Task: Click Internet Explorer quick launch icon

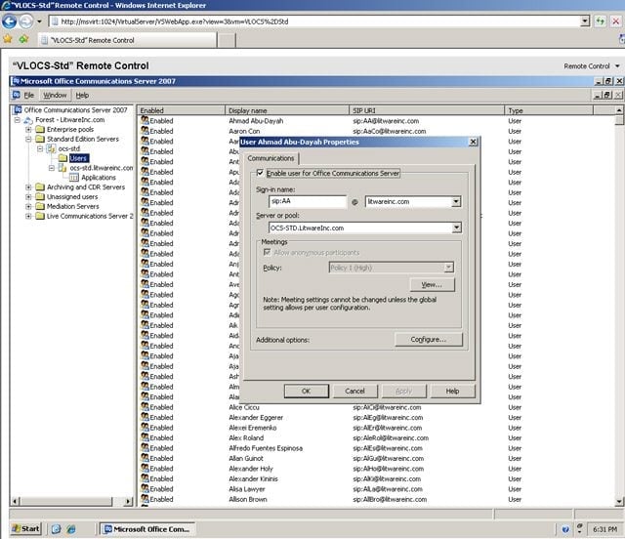Action: coord(71,529)
